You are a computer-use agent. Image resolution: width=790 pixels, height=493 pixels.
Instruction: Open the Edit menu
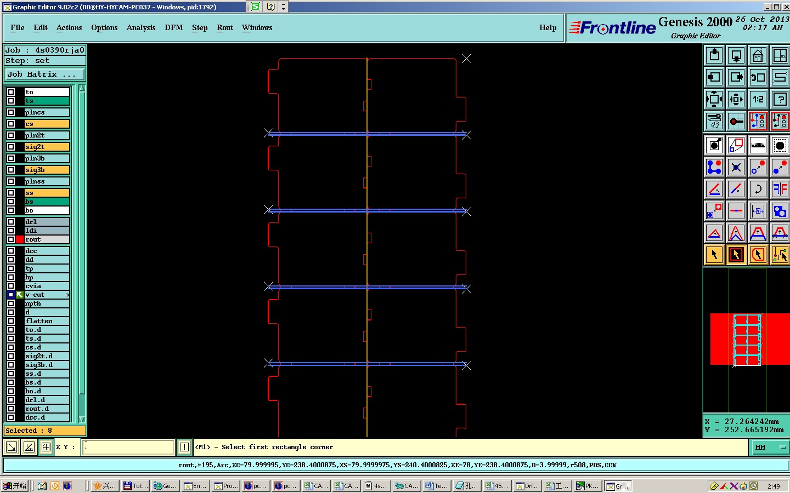tap(41, 27)
